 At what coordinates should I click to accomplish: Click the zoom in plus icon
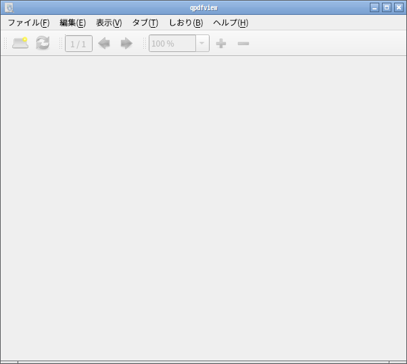coord(221,43)
